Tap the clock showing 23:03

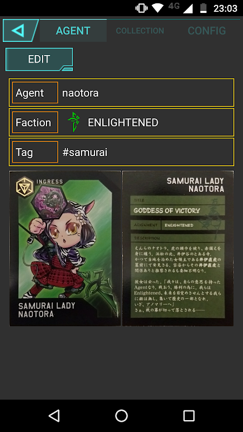coord(225,8)
